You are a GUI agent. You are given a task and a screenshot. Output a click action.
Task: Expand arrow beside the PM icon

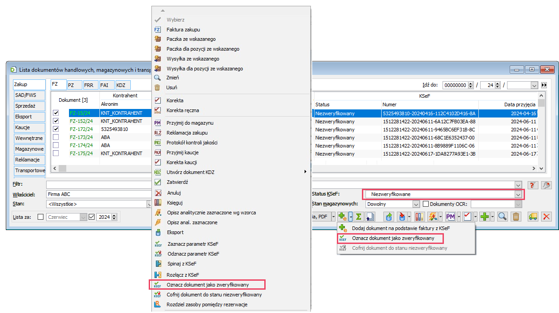(458, 217)
